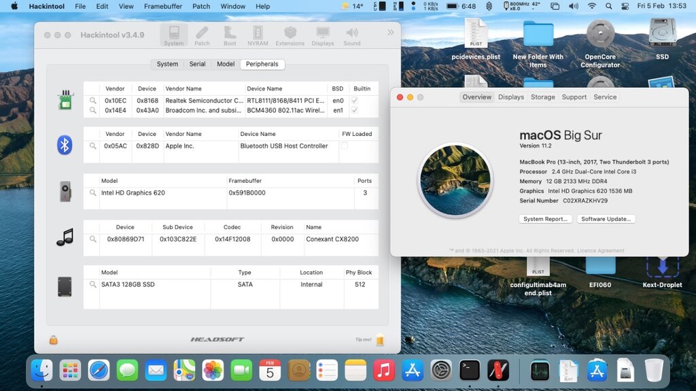Screen dimensions: 696x391
Task: Click magnifier for SATA3 128GB SSD row
Action: pos(92,284)
